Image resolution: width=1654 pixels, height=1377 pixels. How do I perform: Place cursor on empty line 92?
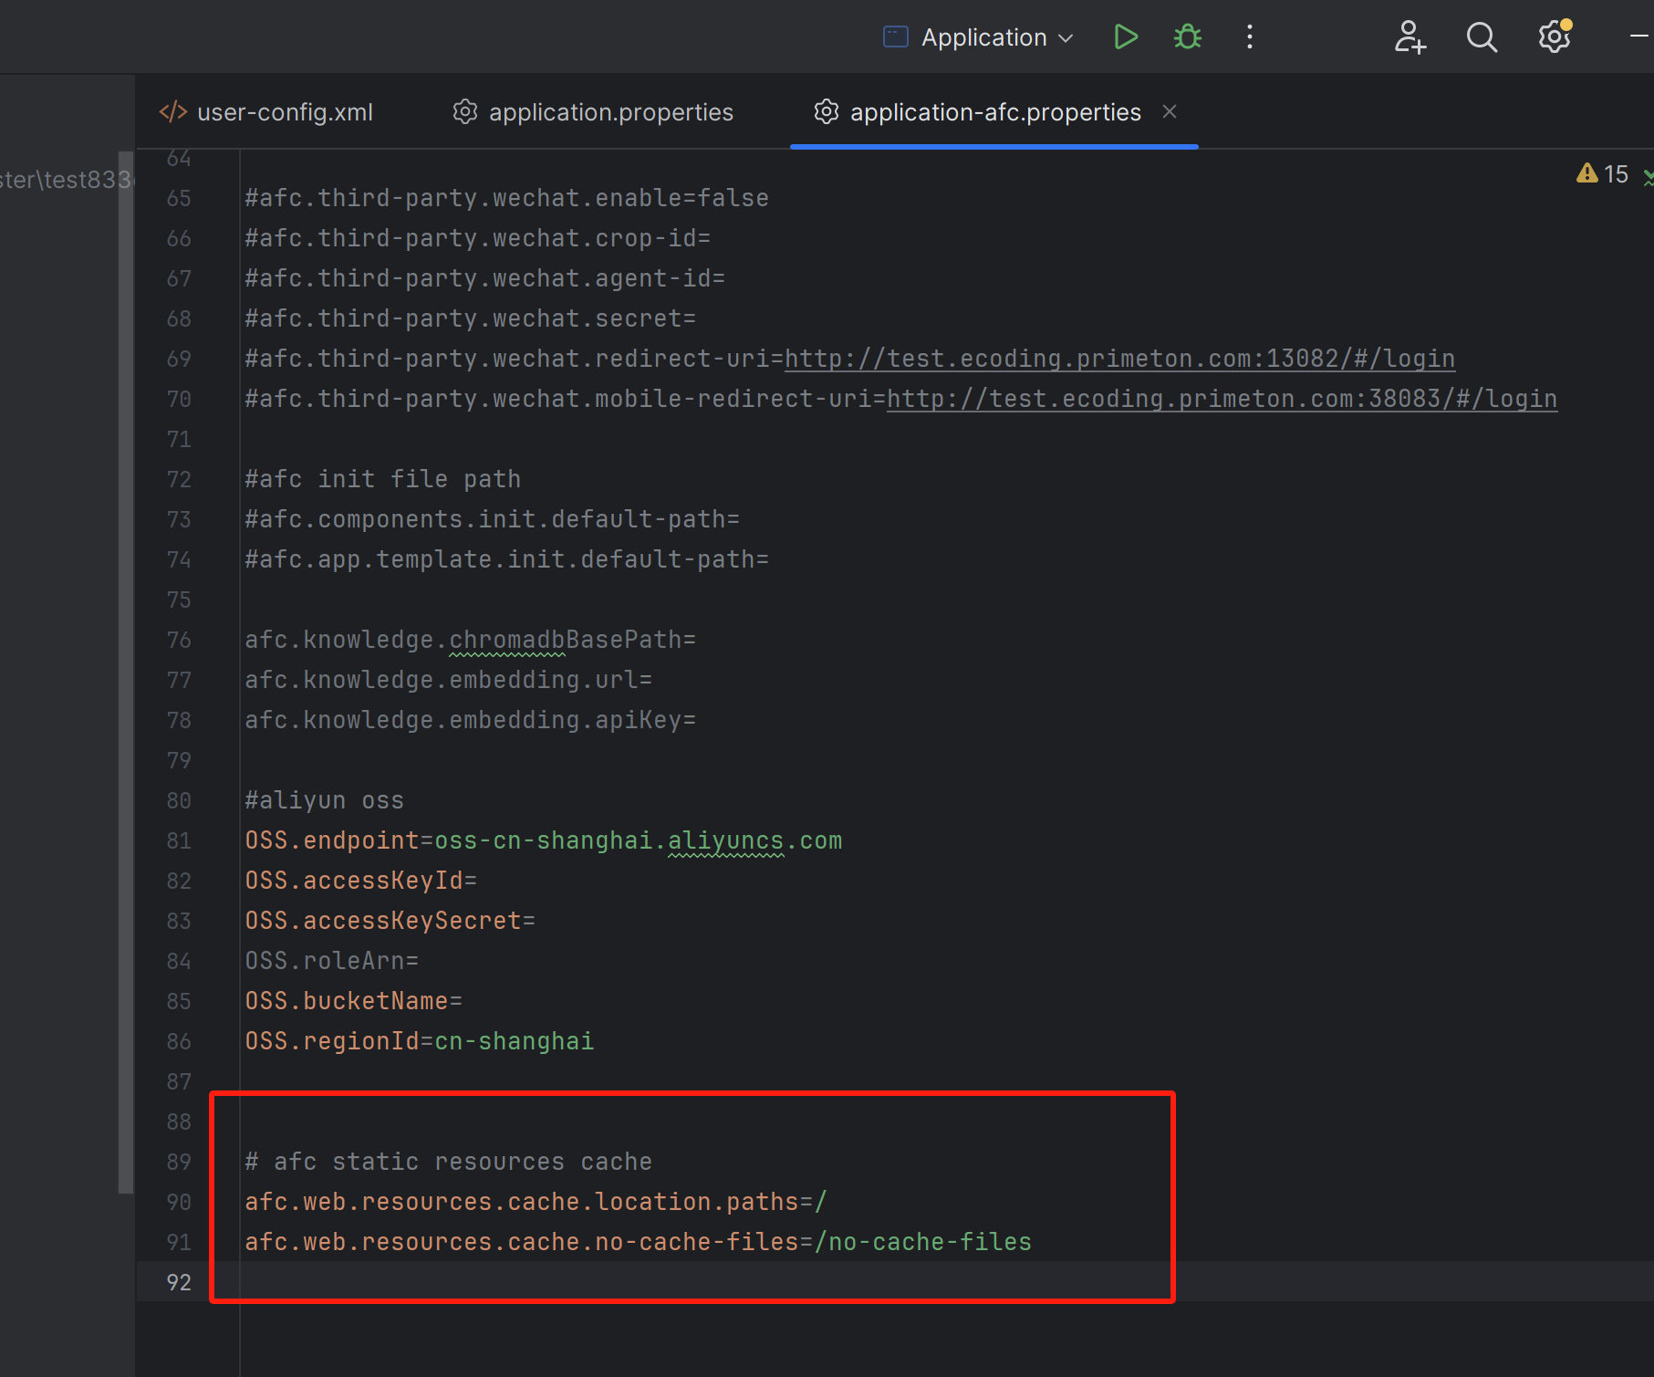pyautogui.click(x=639, y=1282)
